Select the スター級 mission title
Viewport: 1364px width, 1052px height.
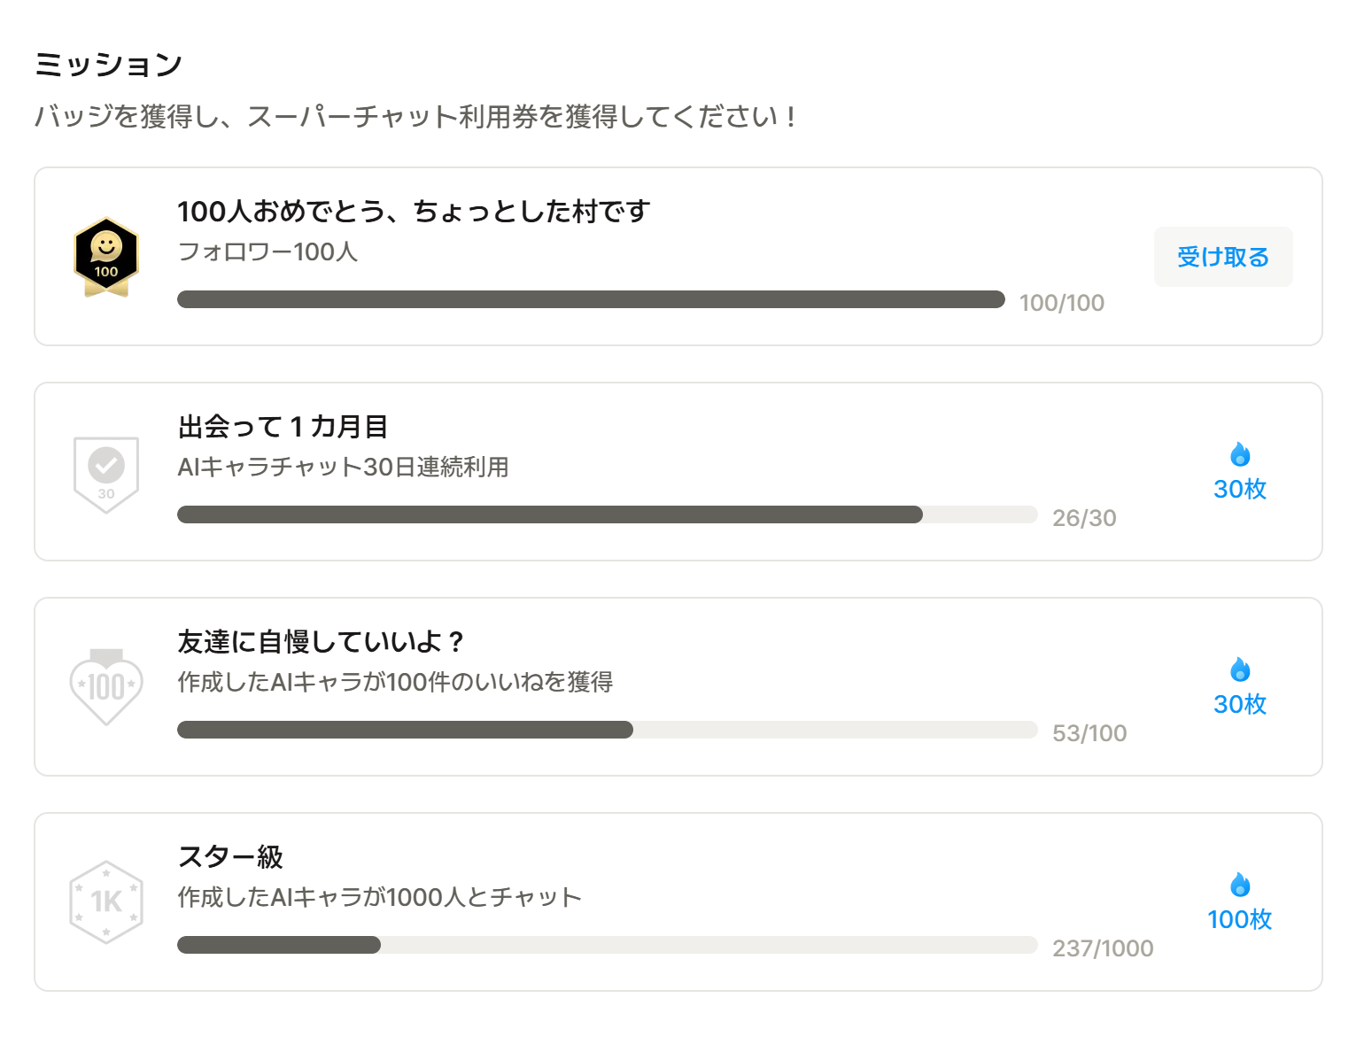[230, 857]
